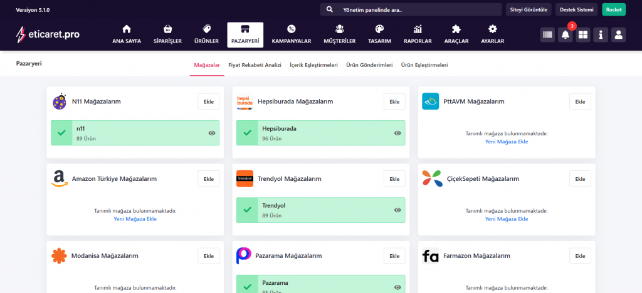Viewport: 642px width, 293px height.
Task: Switch to Fiyat Rekabeti Analizi tab
Action: (255, 65)
